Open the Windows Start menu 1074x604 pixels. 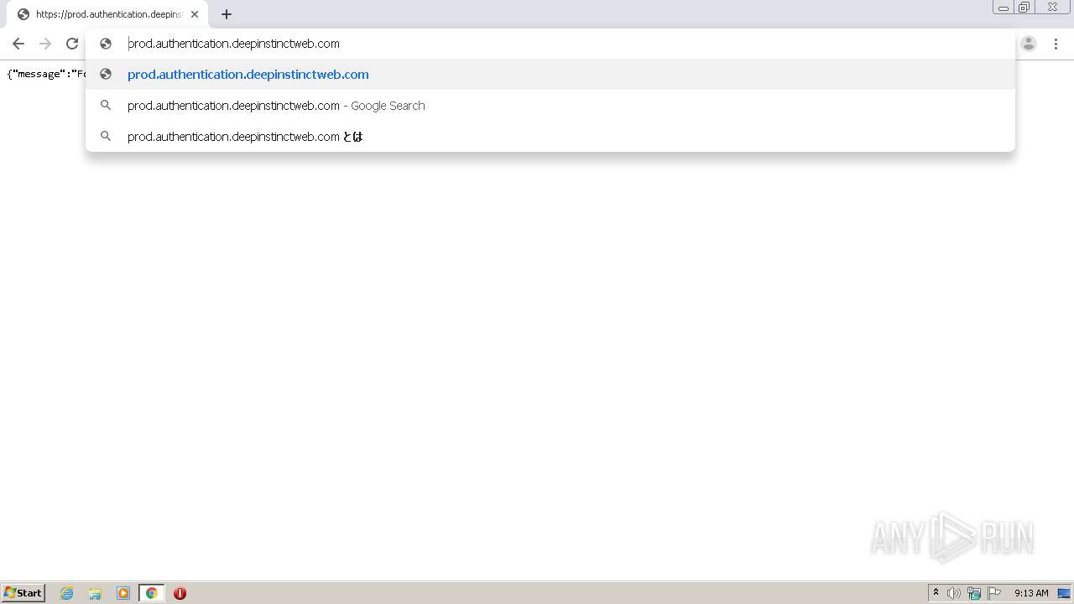coord(23,593)
